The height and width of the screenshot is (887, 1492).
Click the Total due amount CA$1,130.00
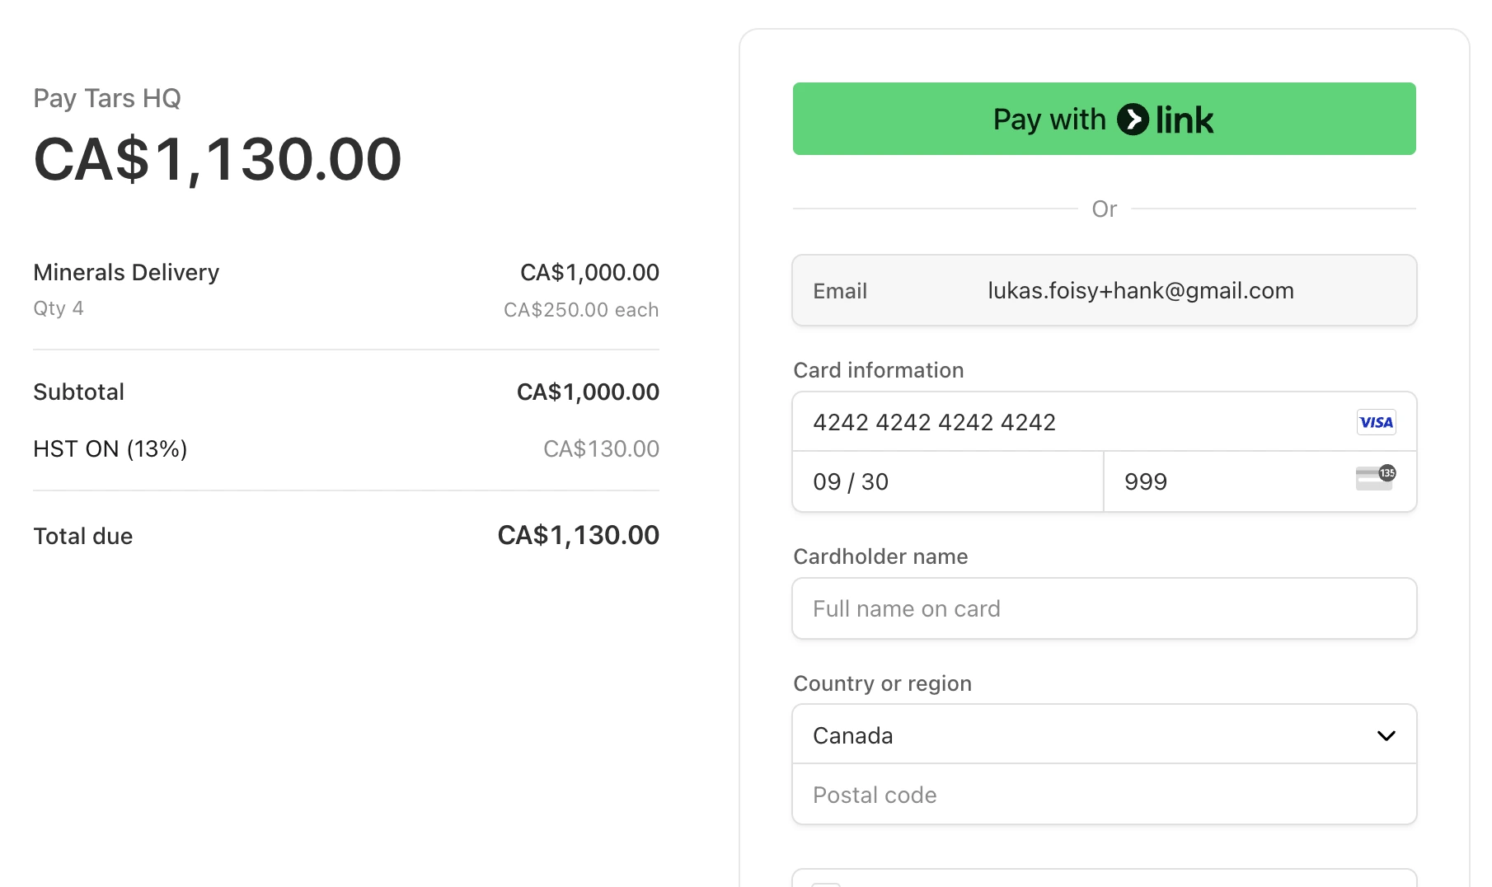578,536
